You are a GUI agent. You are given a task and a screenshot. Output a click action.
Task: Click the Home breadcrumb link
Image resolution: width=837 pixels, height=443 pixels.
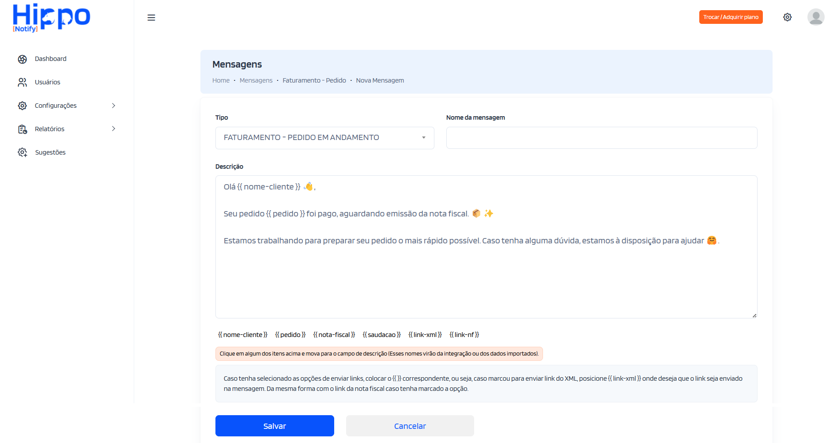(221, 80)
